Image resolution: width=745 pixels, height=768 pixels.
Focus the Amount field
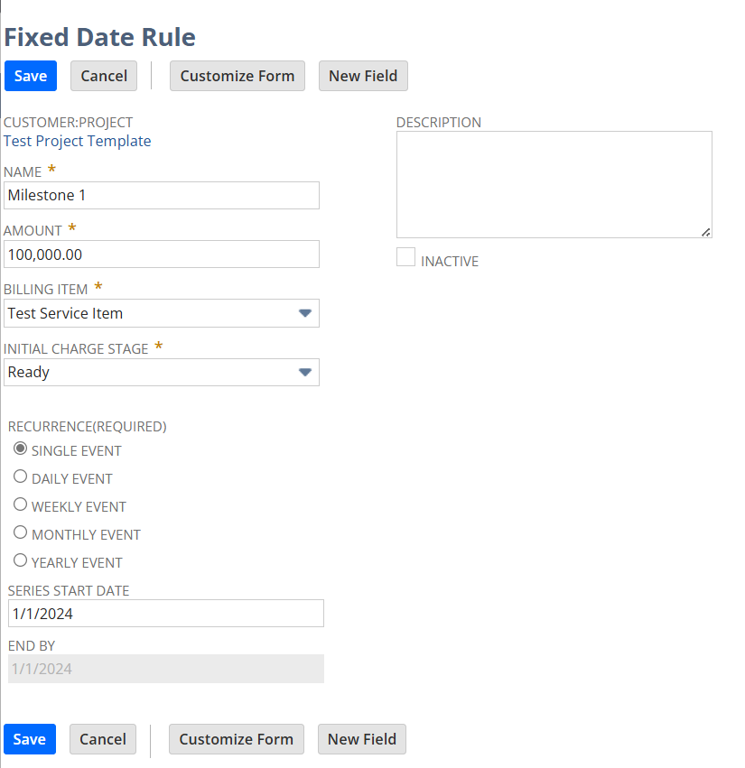click(x=162, y=254)
